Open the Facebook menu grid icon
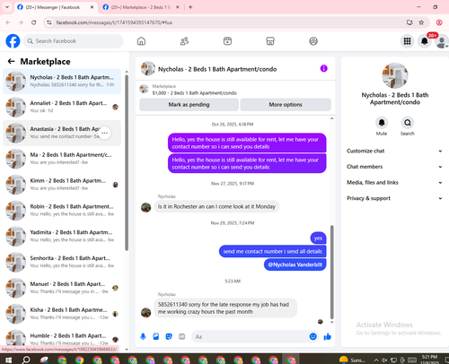449x364 pixels. coord(407,41)
